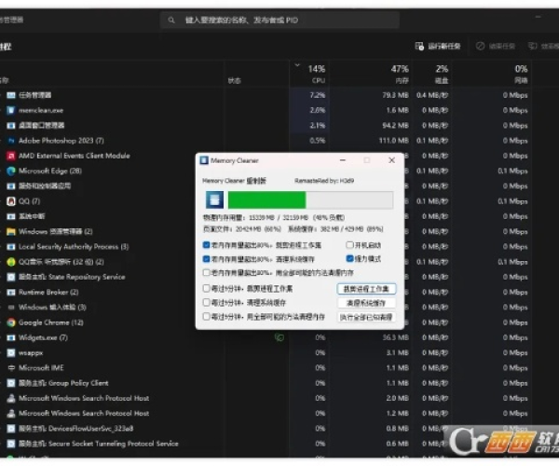
Task: Check '每过5分钟, 清理系统缓存' option
Action: click(206, 302)
